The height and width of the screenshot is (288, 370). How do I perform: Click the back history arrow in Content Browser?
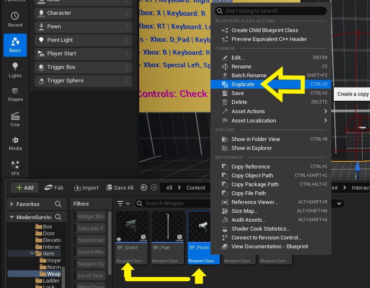[144, 187]
